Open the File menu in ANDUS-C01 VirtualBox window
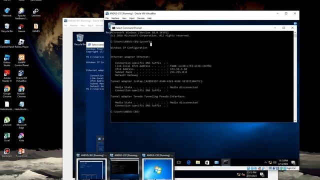Image resolution: width=320 pixels, height=180 pixels. coord(107,18)
